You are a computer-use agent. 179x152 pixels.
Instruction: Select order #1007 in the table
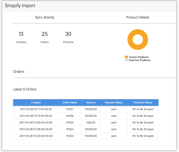coord(70,109)
